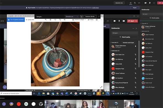
Task: Click Tüm fotoğrafları görüntüle tab
Action: click(x=16, y=20)
